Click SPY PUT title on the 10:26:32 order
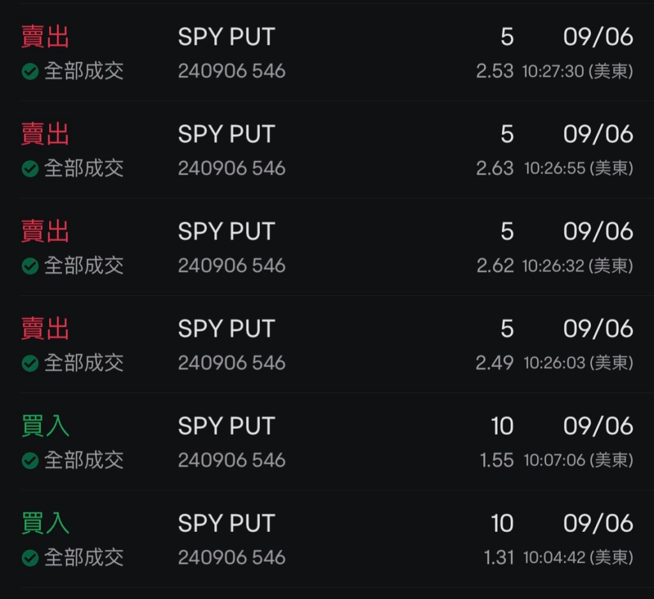Image resolution: width=654 pixels, height=599 pixels. click(x=226, y=231)
